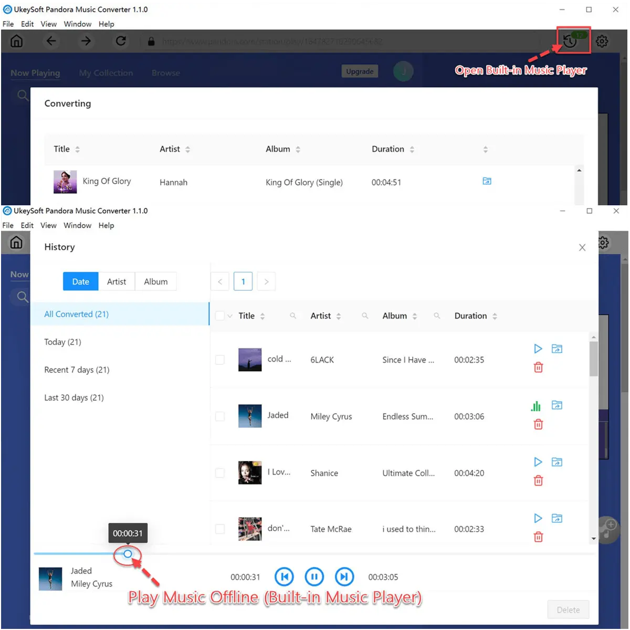This screenshot has height=630, width=630.
Task: Open File menu in top window
Action: click(8, 24)
